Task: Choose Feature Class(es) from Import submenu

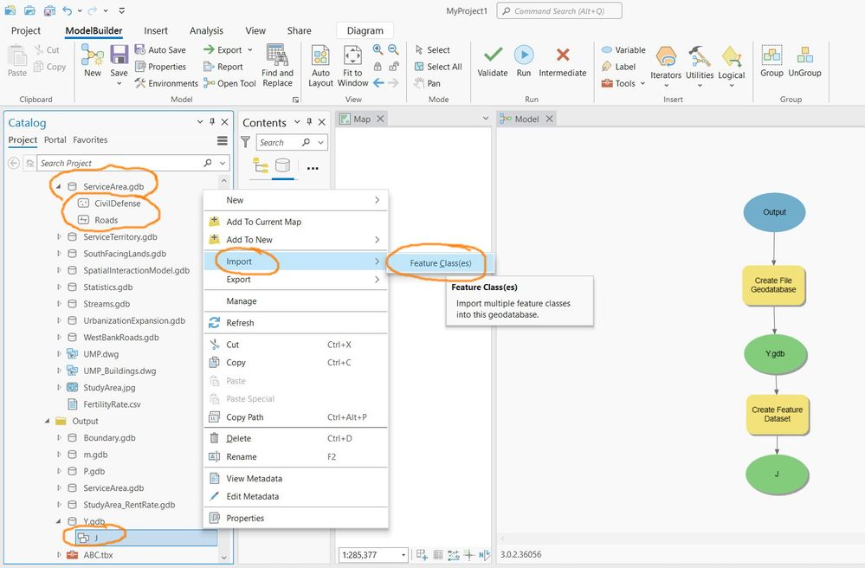Action: tap(440, 263)
